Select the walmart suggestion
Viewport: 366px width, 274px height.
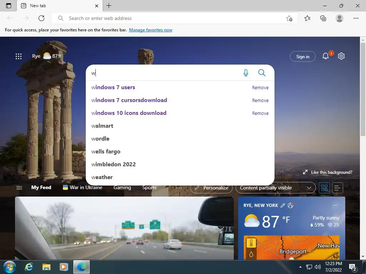[180, 126]
